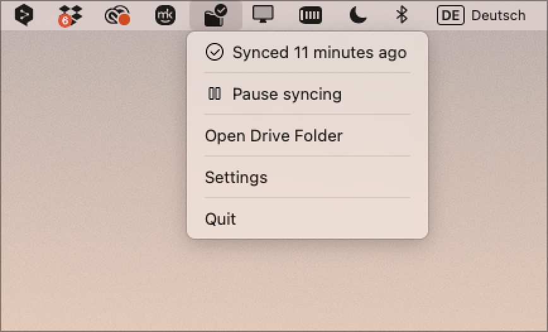Screen dimensions: 548x332
Task: Quit the Drive app via the menu
Action: pyautogui.click(x=220, y=219)
